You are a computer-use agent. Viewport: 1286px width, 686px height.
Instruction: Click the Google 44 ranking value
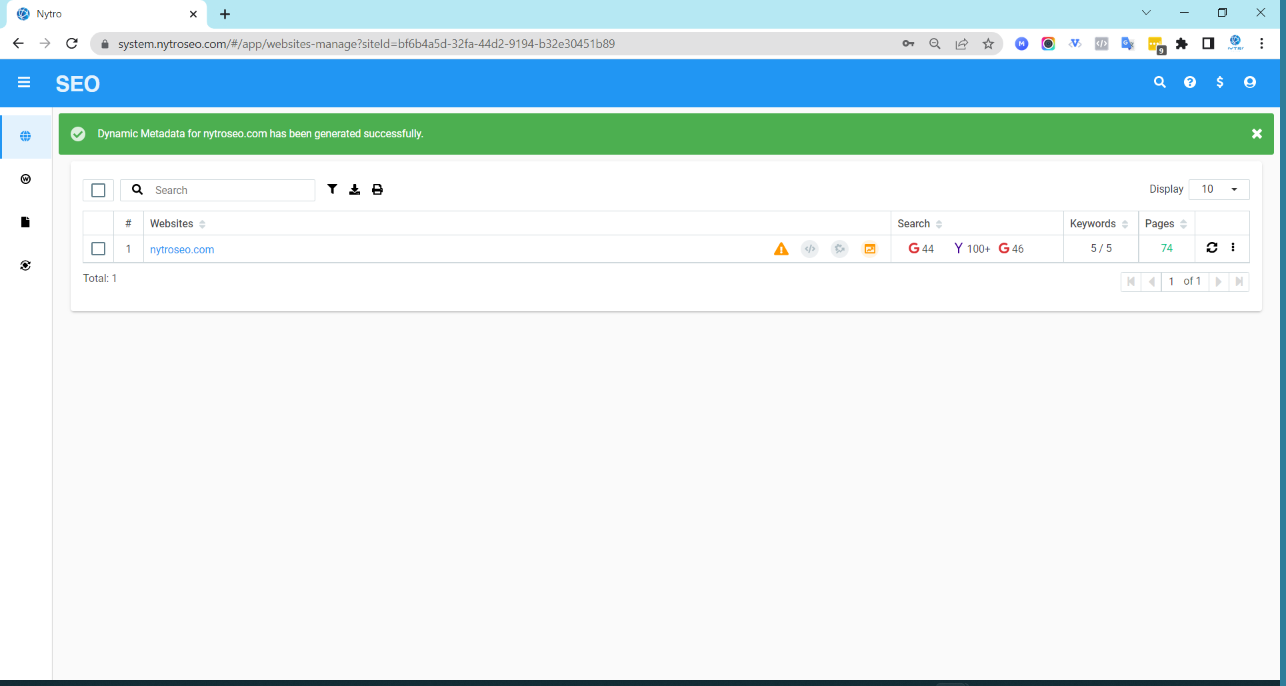click(921, 249)
